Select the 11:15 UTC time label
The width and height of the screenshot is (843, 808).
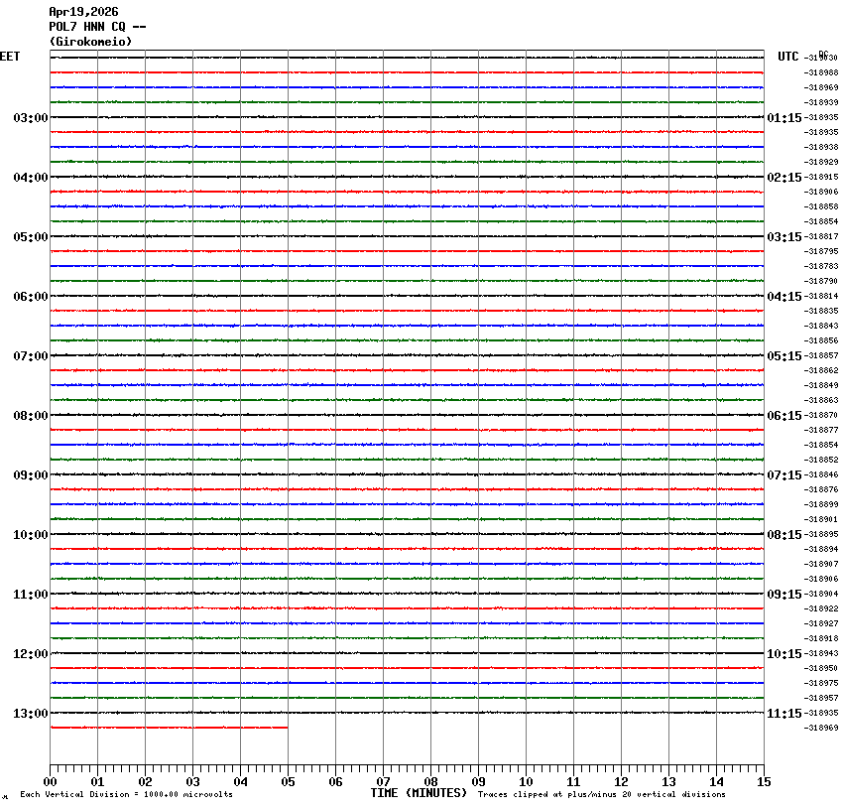[x=784, y=714]
